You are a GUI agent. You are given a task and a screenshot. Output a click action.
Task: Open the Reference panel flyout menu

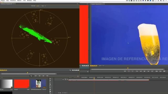tap(77, 4)
